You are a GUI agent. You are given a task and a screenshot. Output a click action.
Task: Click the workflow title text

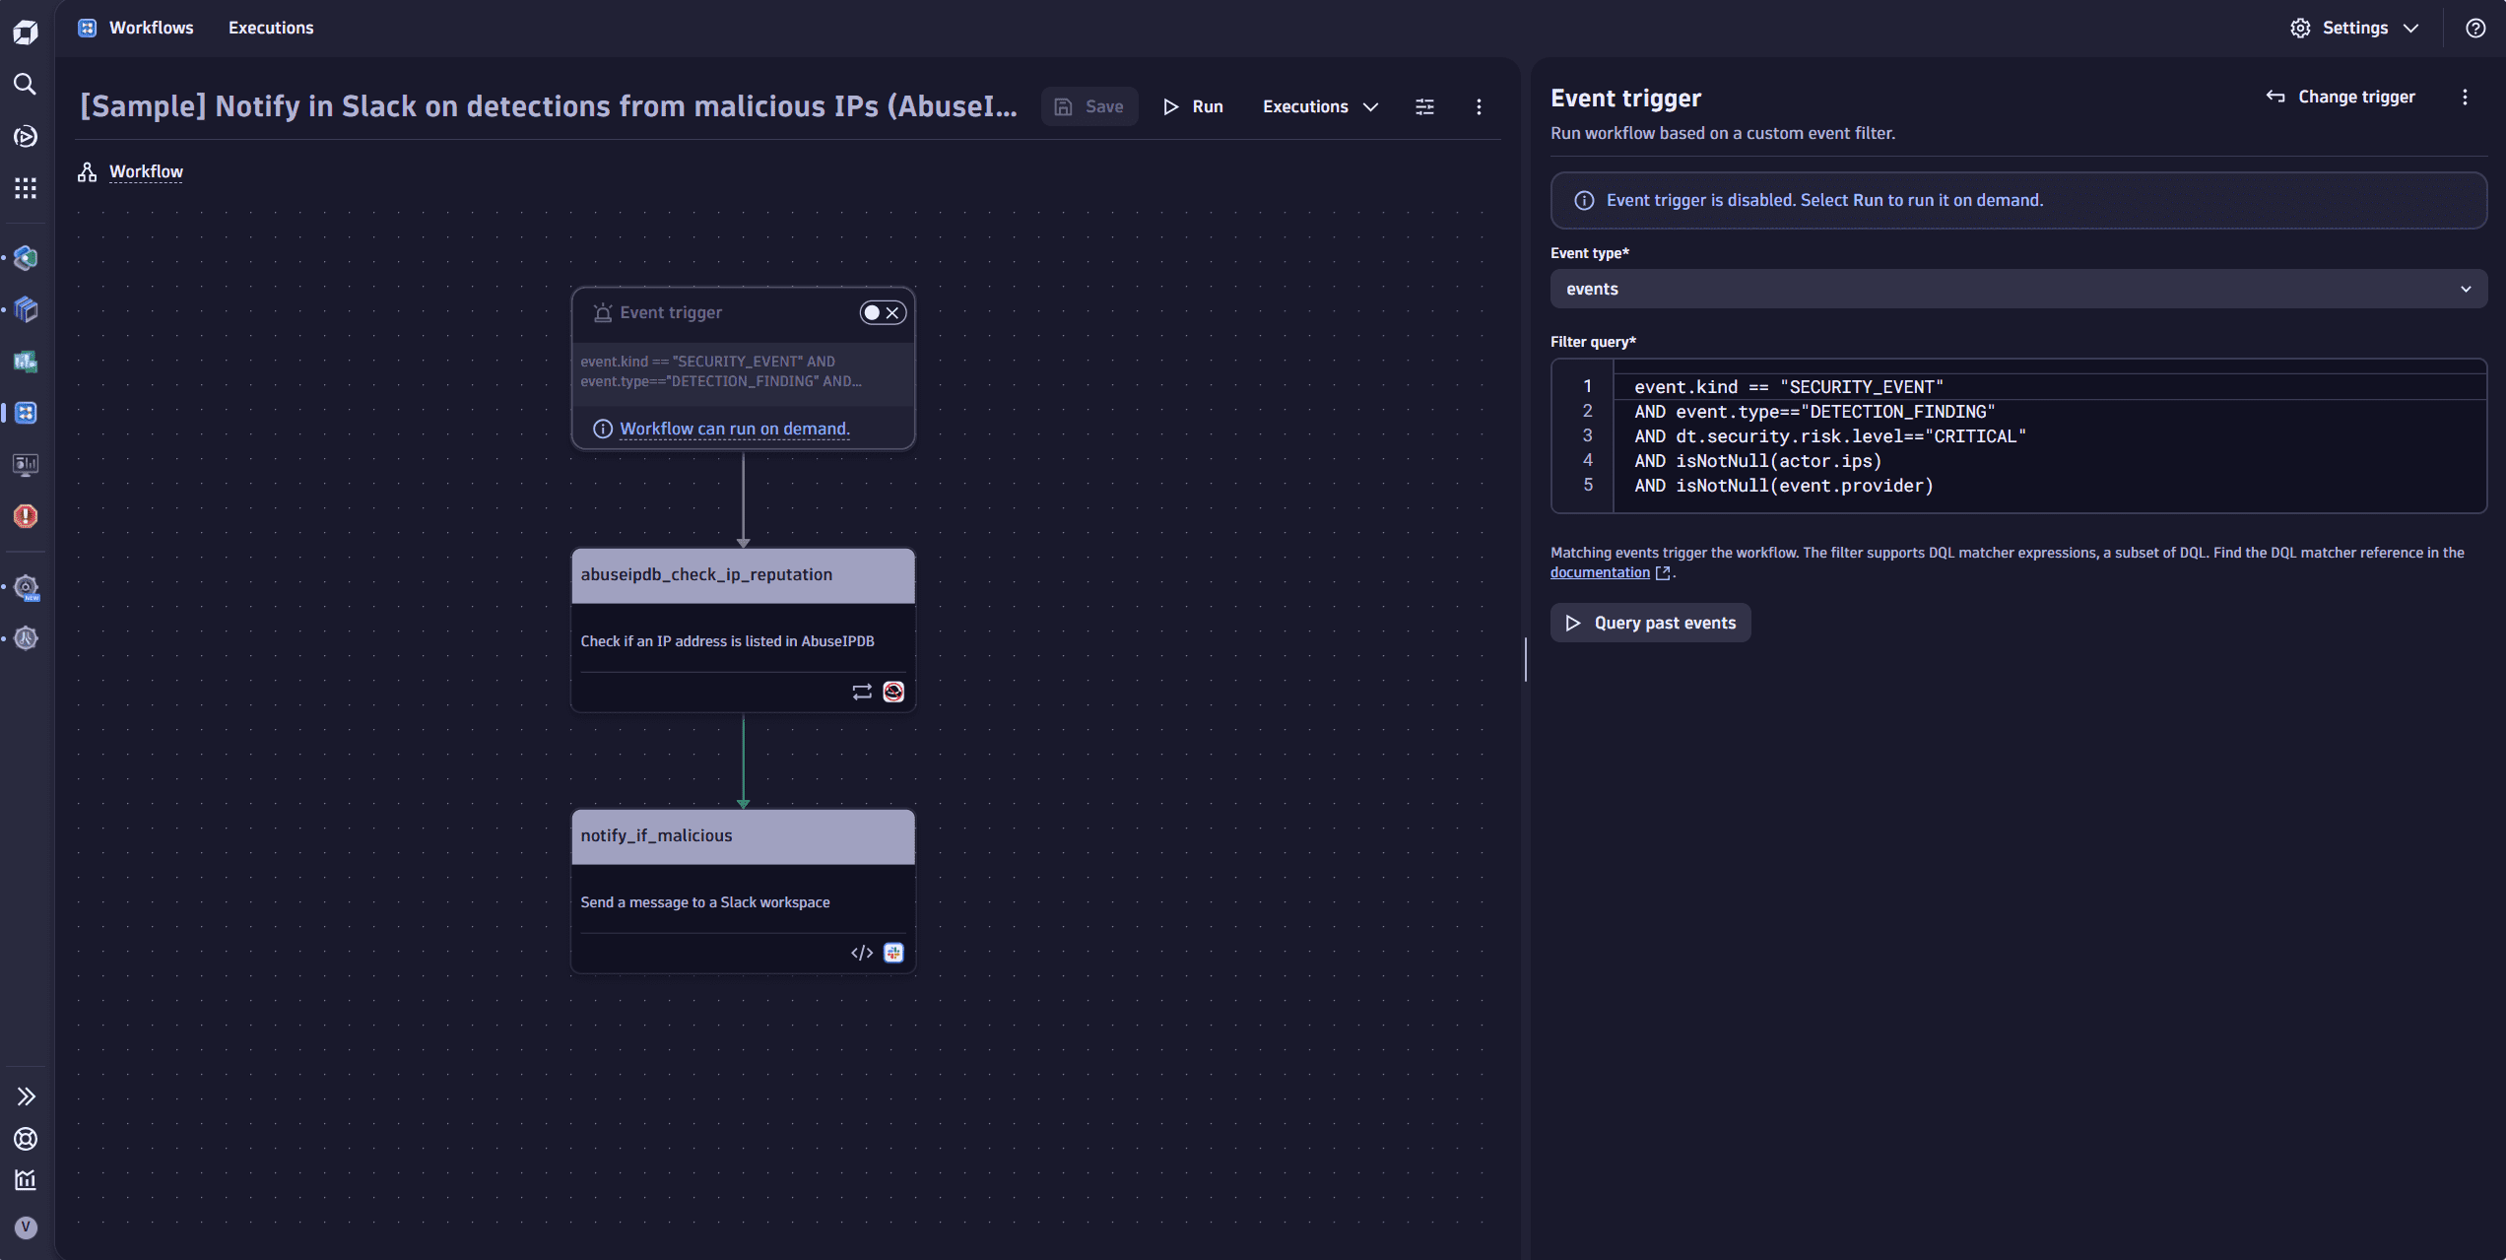(549, 106)
